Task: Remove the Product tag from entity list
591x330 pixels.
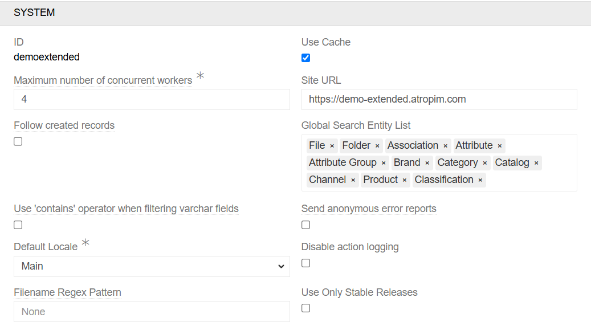Action: click(405, 180)
